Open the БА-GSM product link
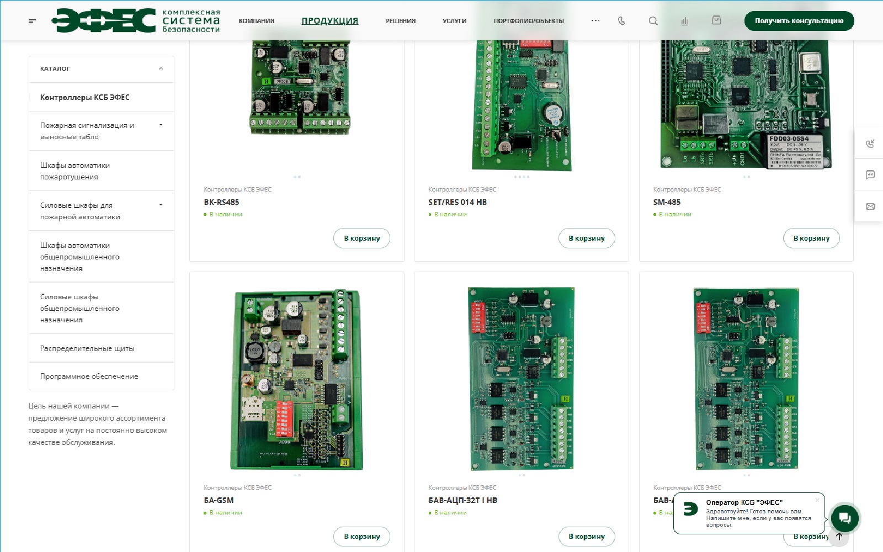883x552 pixels. point(219,500)
